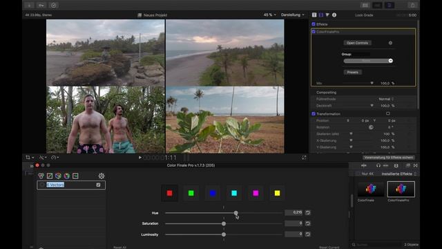Click the Reset All button
Screen dimensions: 442x249
119,248
